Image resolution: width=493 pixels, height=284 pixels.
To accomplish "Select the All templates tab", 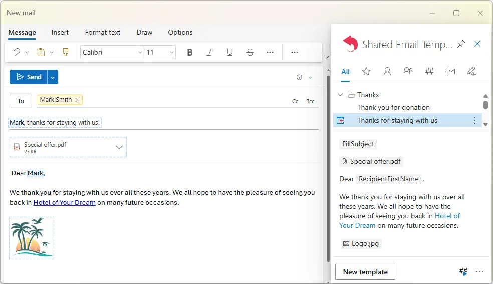I will (345, 72).
